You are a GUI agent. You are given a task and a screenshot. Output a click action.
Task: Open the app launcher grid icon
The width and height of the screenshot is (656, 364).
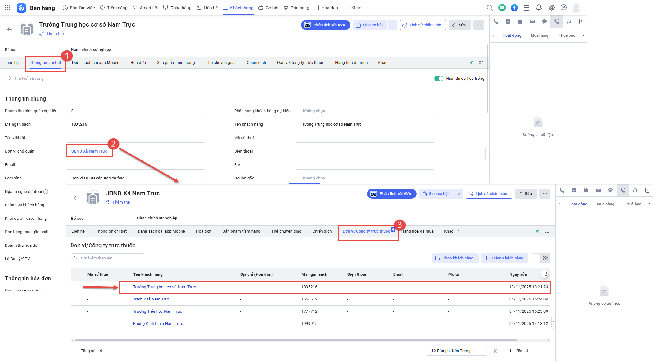7,8
